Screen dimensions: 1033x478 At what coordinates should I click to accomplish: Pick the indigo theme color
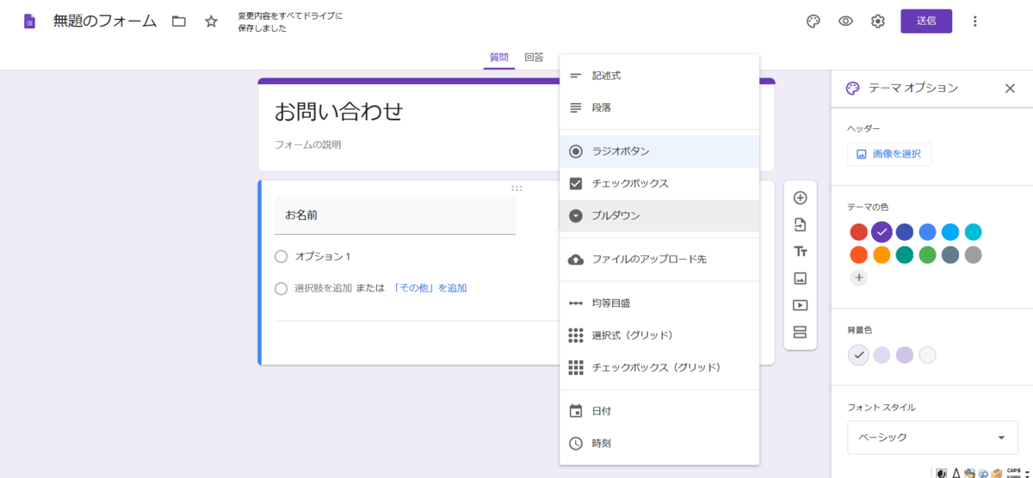(904, 232)
